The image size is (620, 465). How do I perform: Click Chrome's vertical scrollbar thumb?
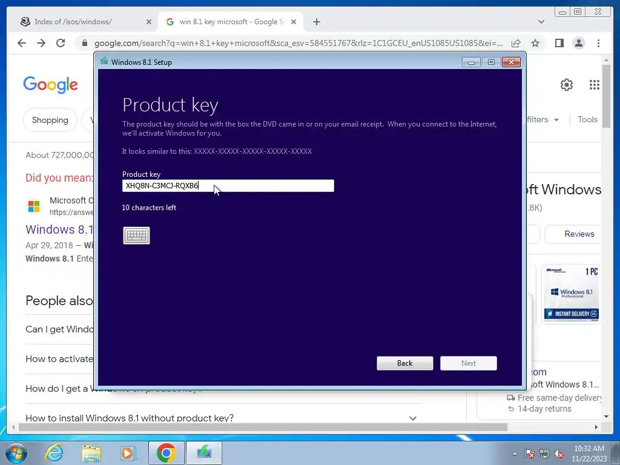click(606, 96)
